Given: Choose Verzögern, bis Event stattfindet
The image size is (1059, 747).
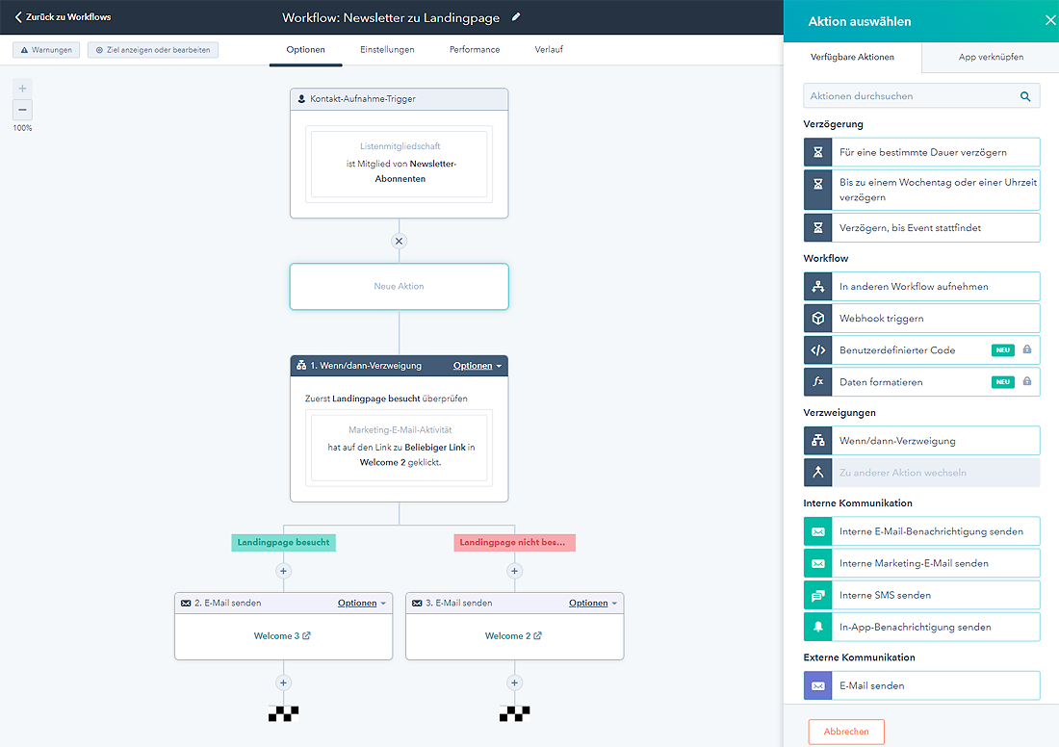Looking at the screenshot, I should pos(921,227).
